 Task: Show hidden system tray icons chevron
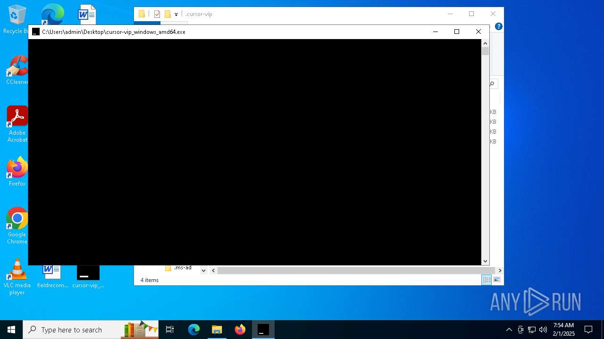(509, 330)
